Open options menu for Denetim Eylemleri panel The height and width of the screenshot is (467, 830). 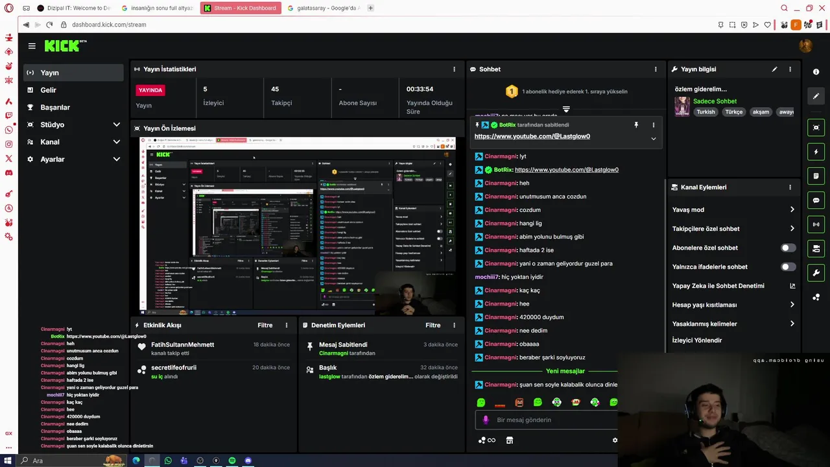[x=454, y=325]
